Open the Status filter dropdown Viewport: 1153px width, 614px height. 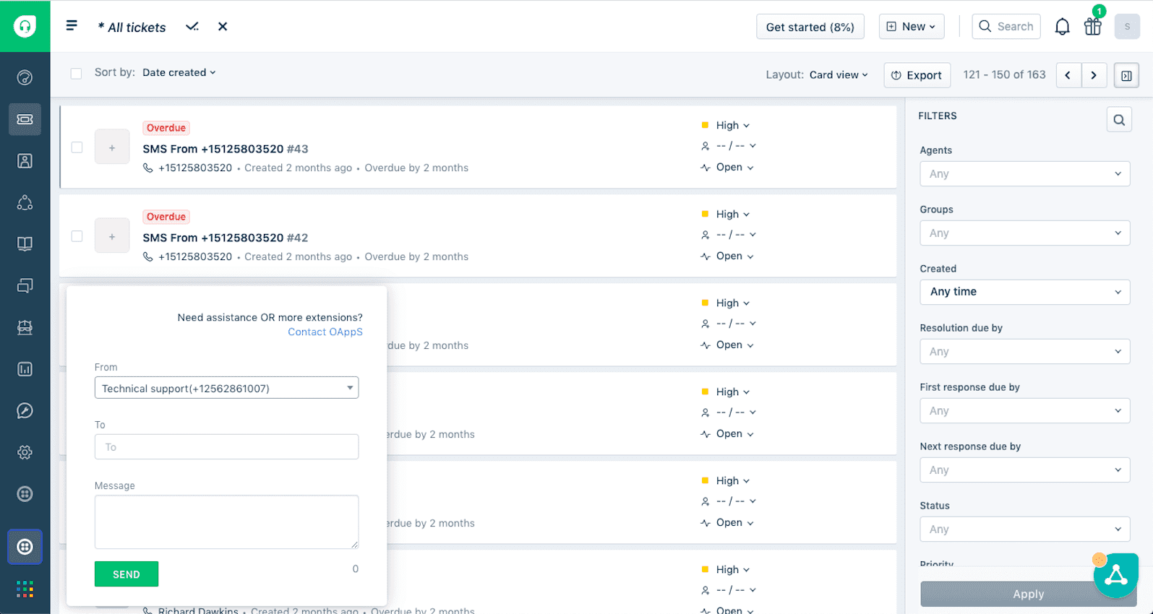(x=1025, y=529)
